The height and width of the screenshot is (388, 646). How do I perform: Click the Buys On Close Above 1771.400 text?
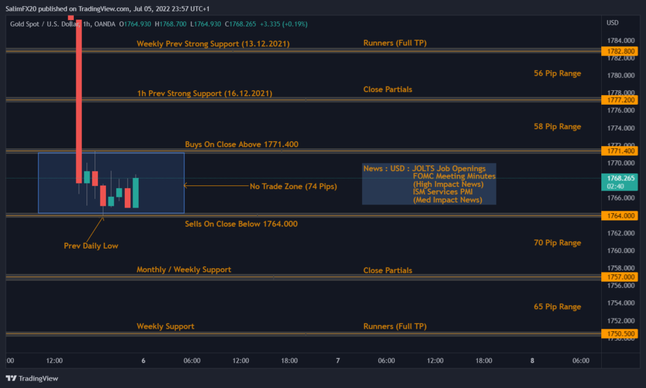(242, 144)
